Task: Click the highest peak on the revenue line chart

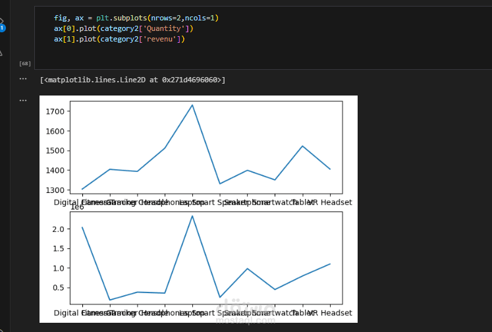Action: (x=192, y=216)
